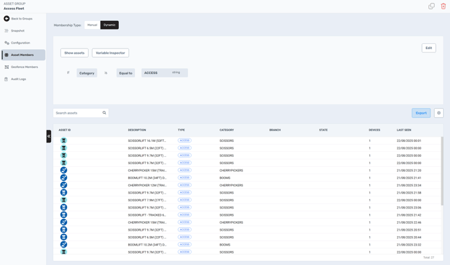Click the ACCESS string value field

(165, 73)
